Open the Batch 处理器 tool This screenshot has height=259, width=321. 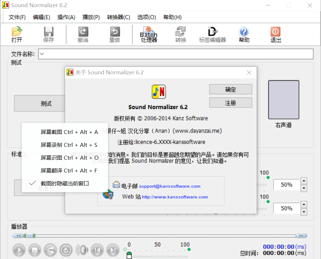(x=149, y=35)
